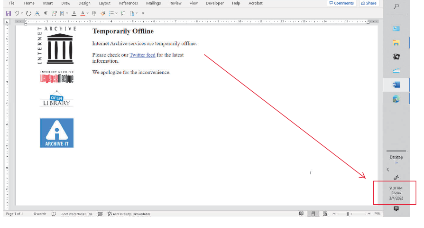Click the Comments button

click(341, 3)
